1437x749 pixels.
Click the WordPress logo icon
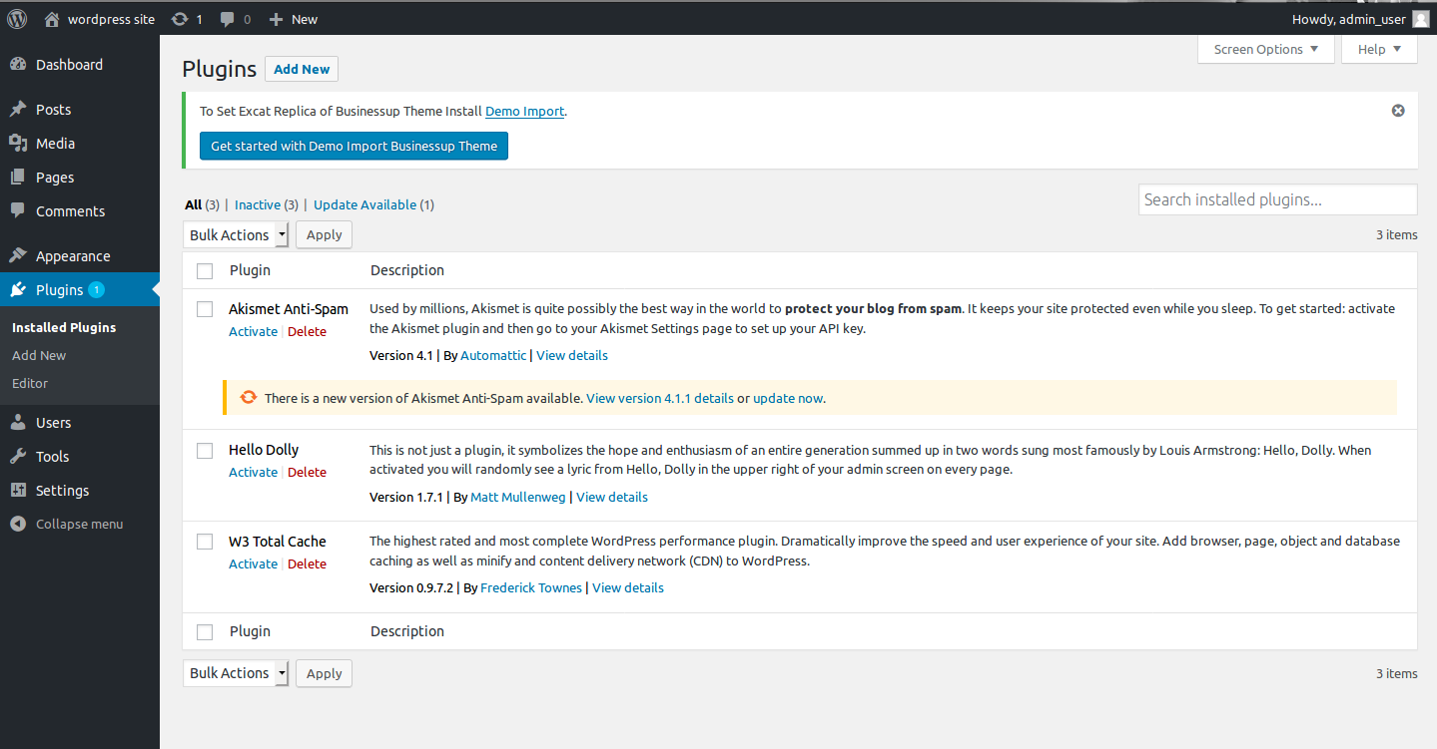point(17,18)
